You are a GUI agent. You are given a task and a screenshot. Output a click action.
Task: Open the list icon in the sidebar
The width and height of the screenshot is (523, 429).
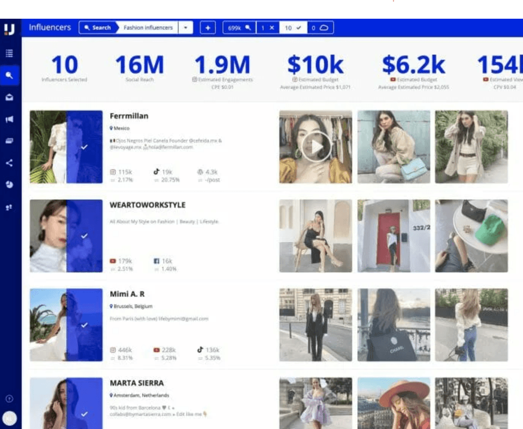9,53
